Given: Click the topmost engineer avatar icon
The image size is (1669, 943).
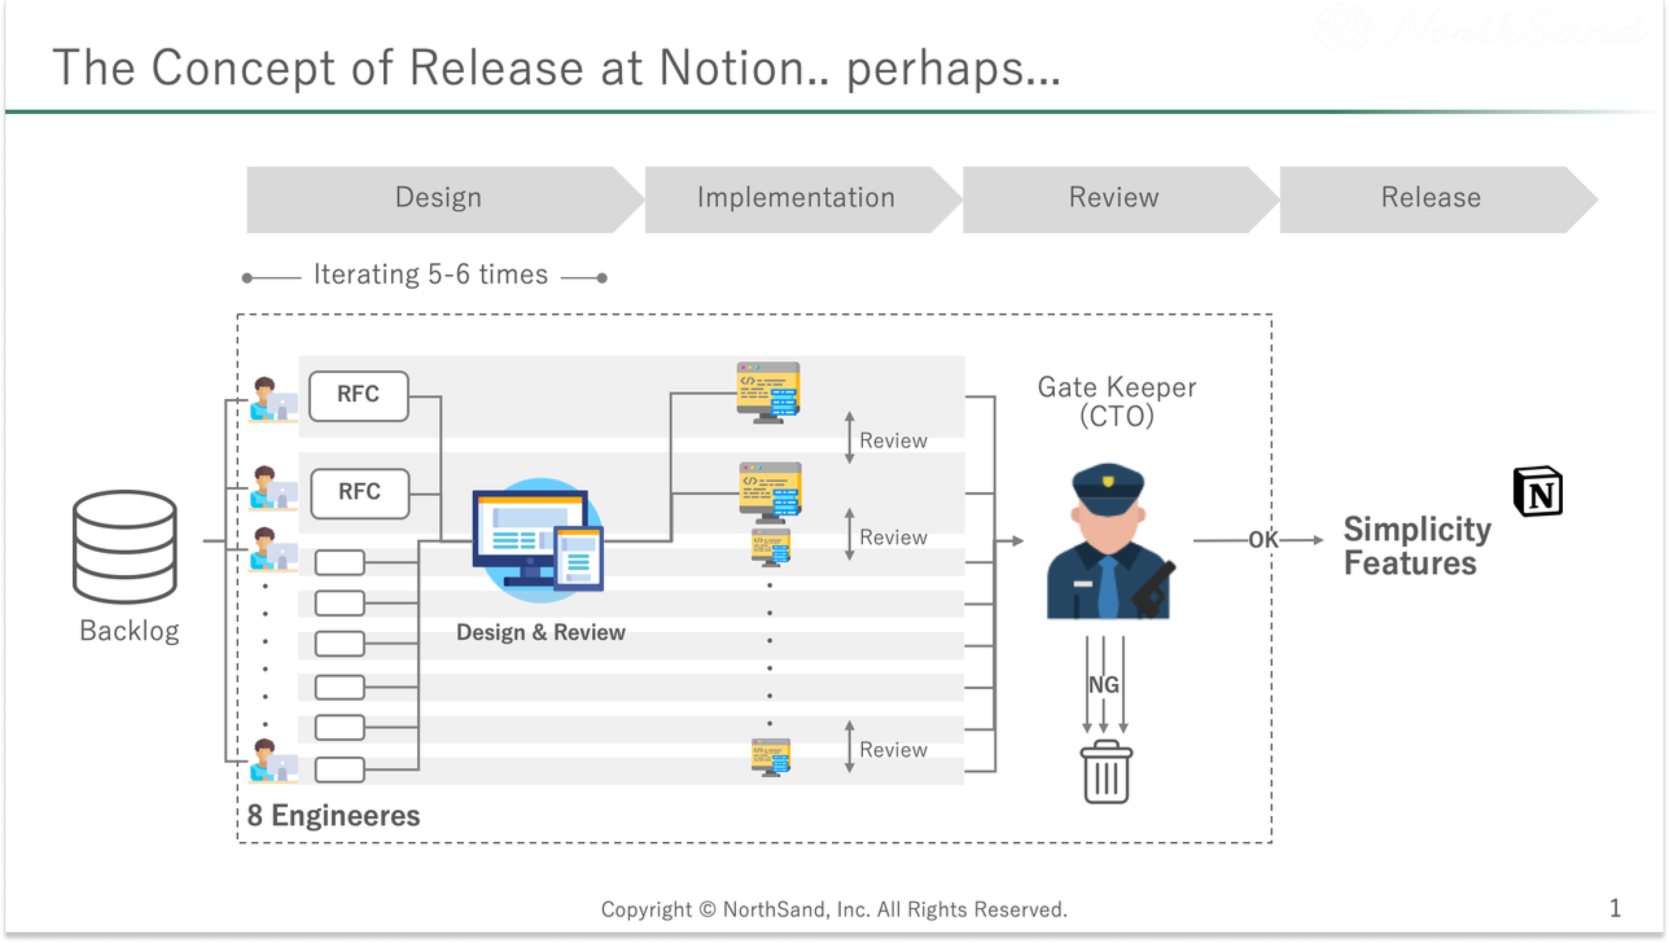Looking at the screenshot, I should (272, 399).
